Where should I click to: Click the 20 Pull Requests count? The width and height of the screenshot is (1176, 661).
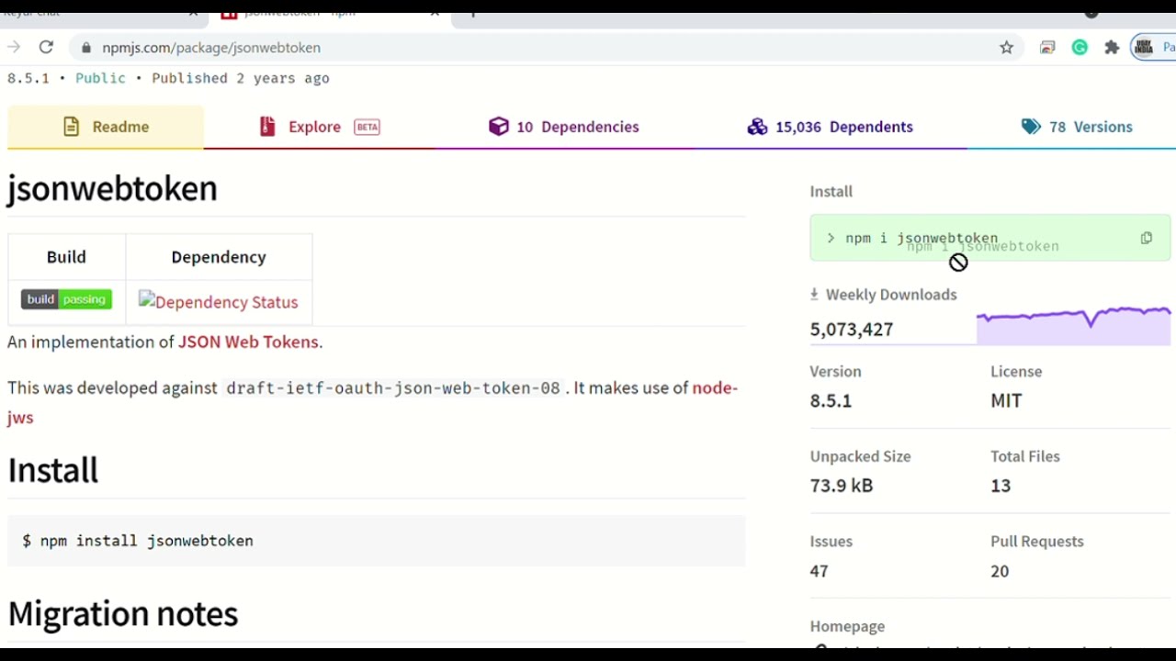1000,571
